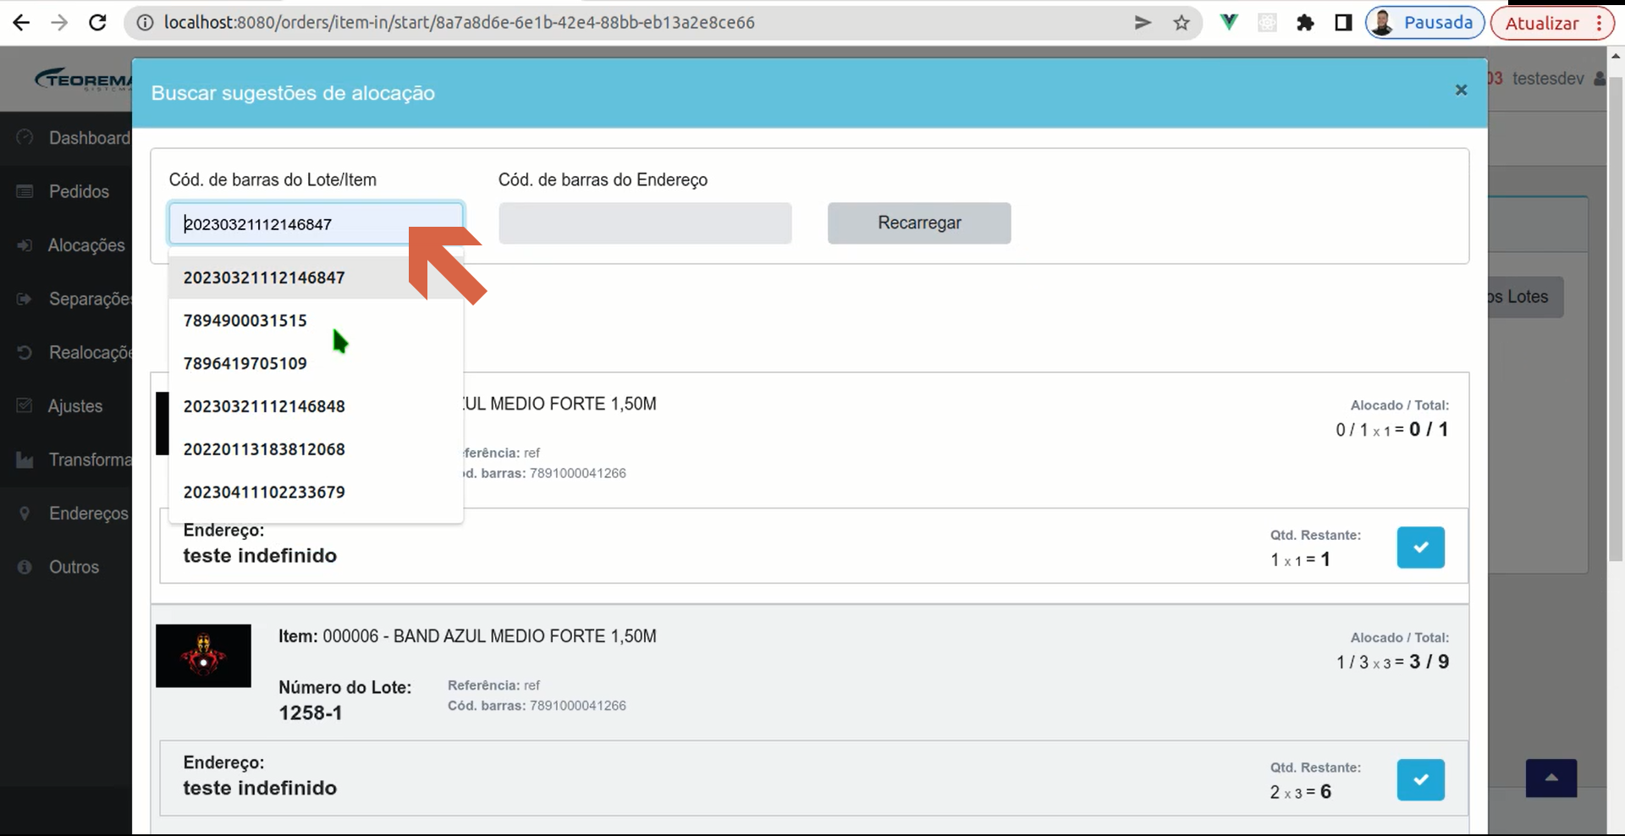Click the Dashboard sidebar icon

tap(25, 137)
